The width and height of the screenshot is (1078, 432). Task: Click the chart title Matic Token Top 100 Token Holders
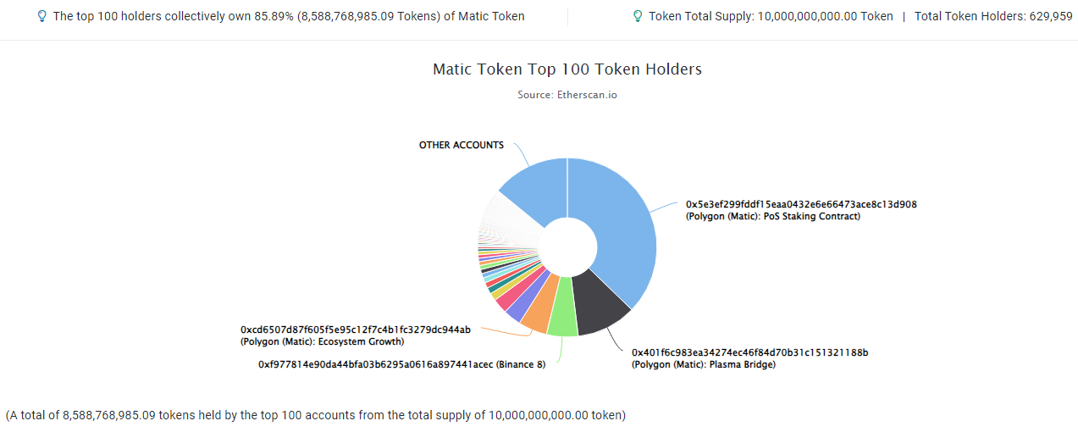(x=567, y=69)
